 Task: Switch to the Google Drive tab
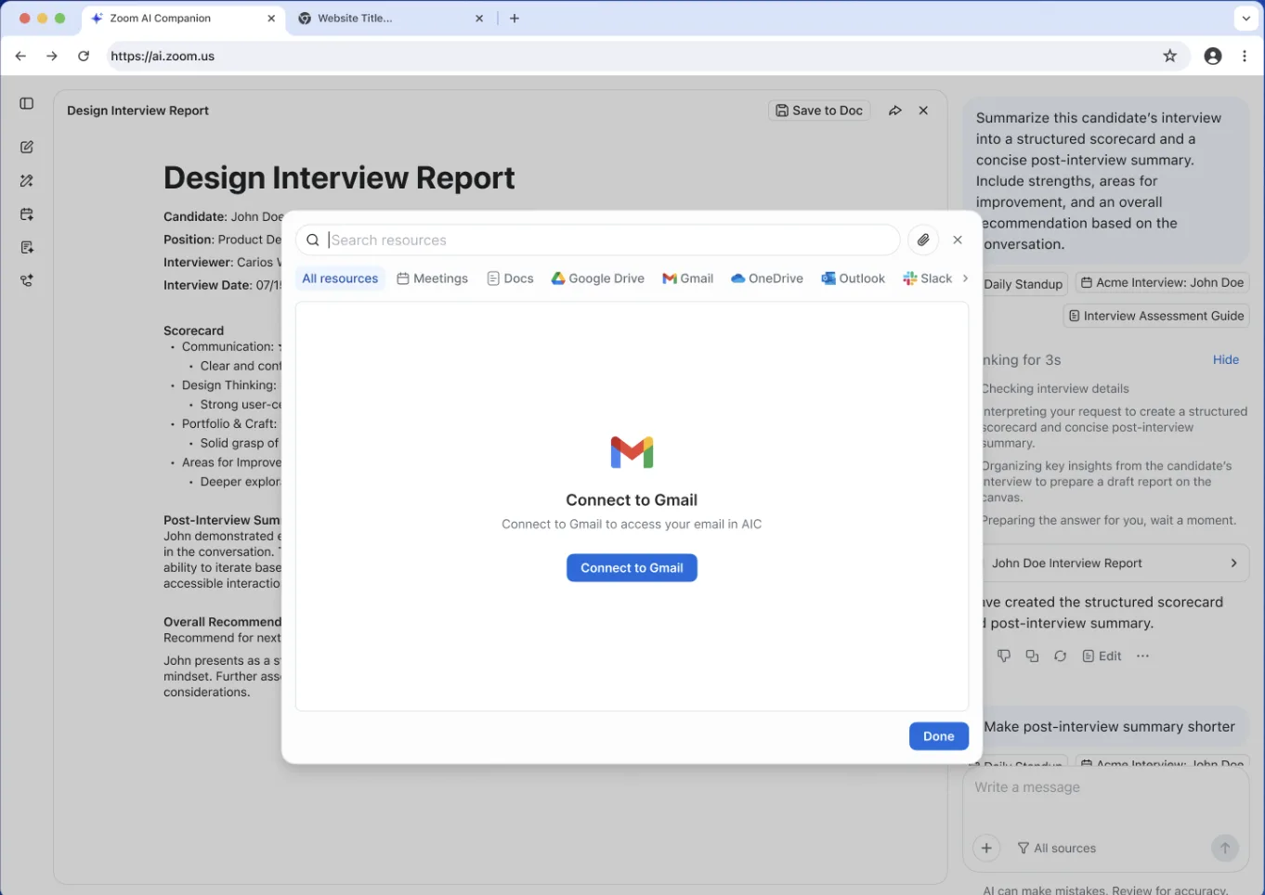point(597,279)
